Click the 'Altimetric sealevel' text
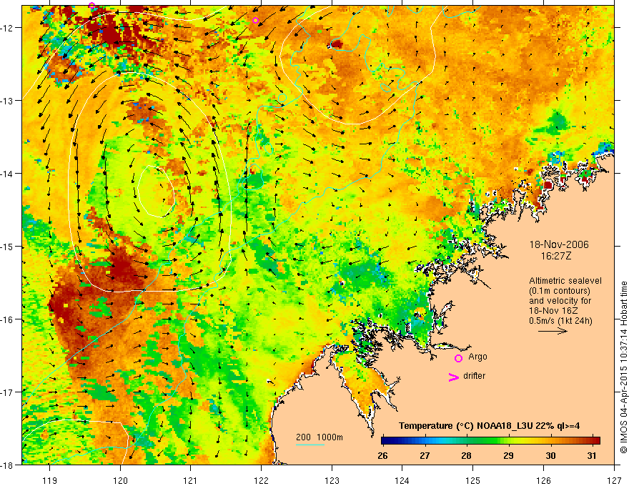629x486 pixels. pyautogui.click(x=565, y=281)
